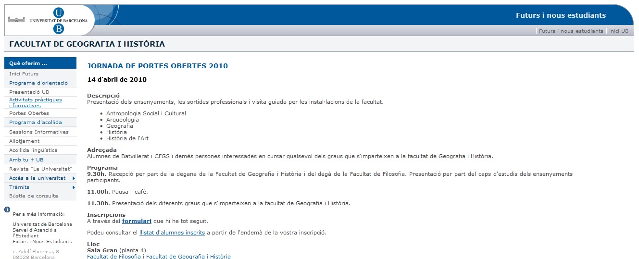This screenshot has height=259, width=639.
Task: Click Servei d'Atenció a l'Estudiant text
Action: point(35,233)
